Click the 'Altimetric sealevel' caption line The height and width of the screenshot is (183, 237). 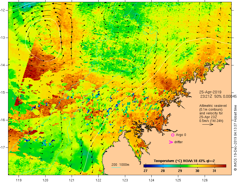213,106
